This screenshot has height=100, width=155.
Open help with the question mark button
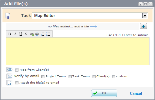click(x=140, y=4)
